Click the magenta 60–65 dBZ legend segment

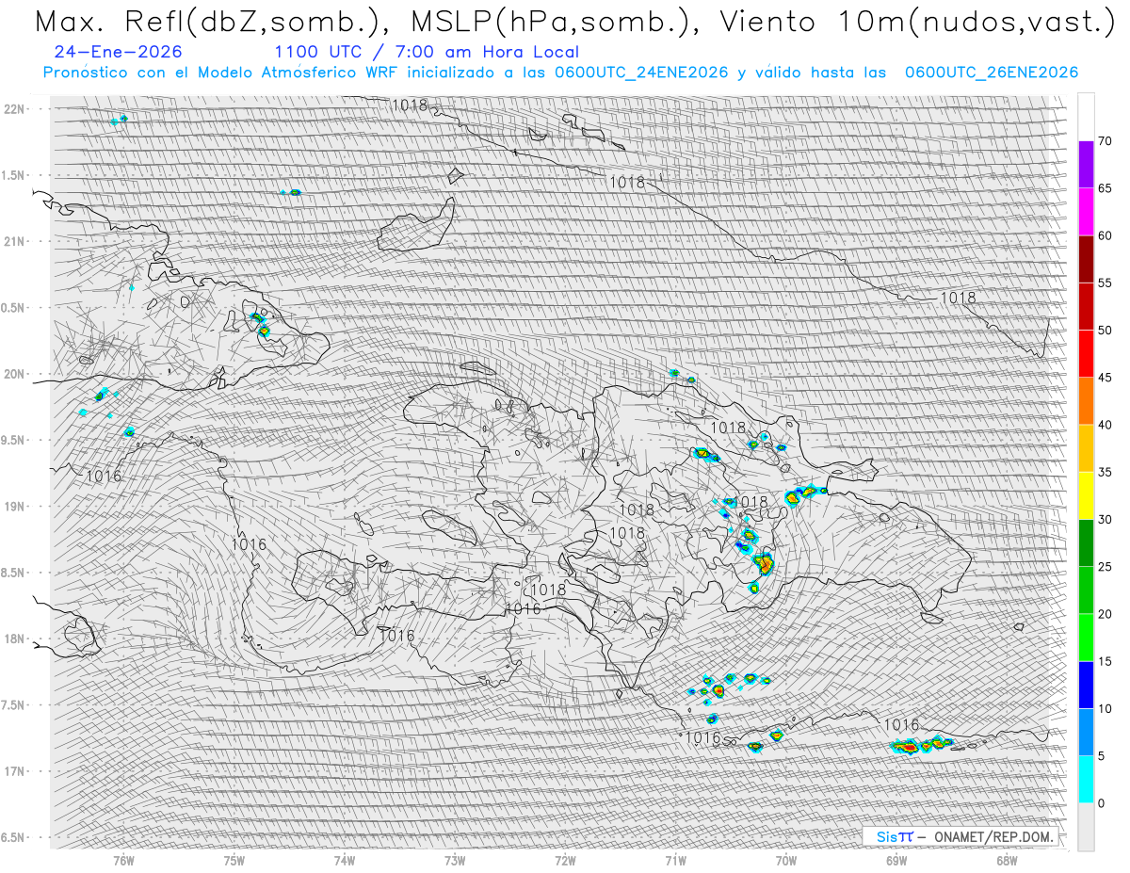pos(1086,212)
